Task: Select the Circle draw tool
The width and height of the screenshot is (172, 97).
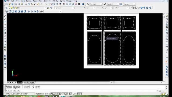Action: (5, 33)
